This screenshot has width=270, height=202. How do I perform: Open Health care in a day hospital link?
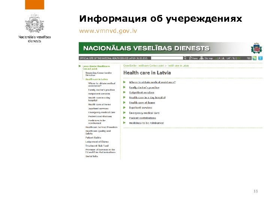(147, 98)
